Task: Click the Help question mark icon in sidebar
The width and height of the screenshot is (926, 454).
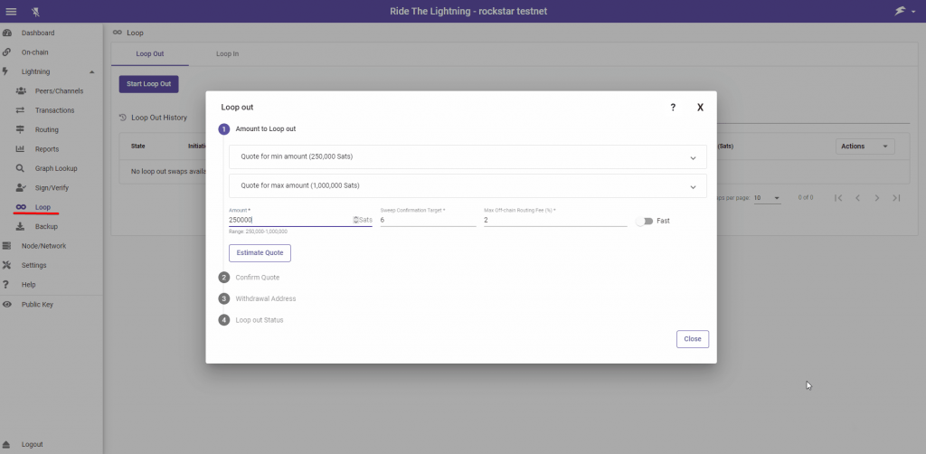Action: tap(6, 285)
